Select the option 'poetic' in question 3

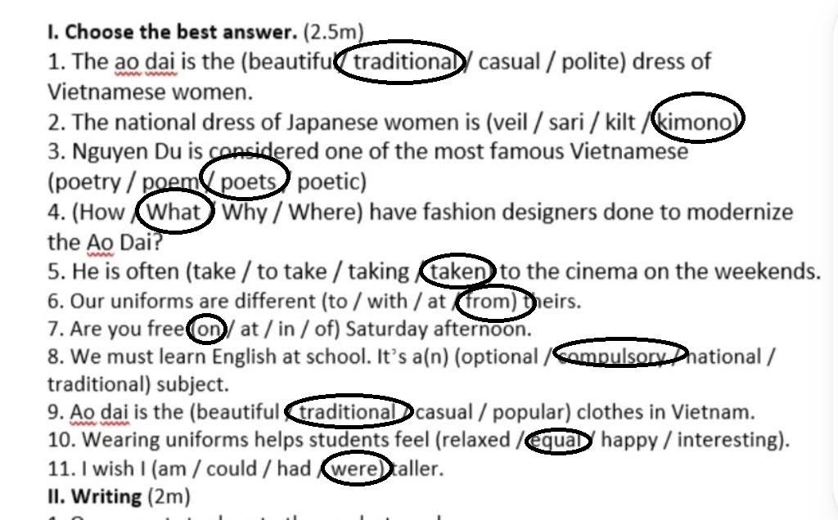329,182
